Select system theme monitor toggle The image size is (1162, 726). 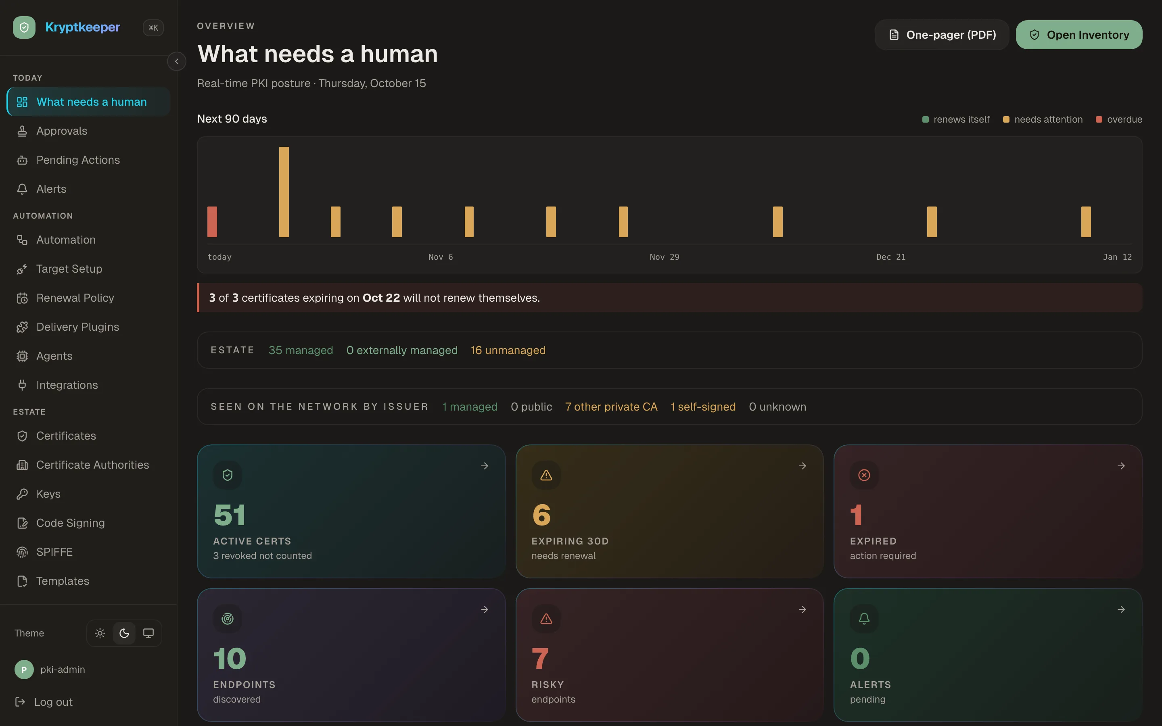[148, 633]
